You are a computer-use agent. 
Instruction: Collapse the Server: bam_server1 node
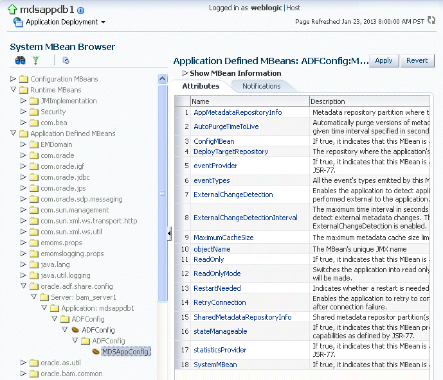[x=34, y=297]
